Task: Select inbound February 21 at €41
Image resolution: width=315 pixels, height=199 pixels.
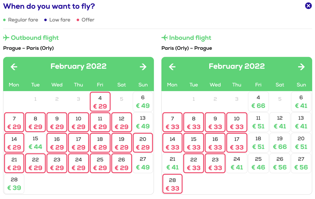Action: click(x=172, y=163)
